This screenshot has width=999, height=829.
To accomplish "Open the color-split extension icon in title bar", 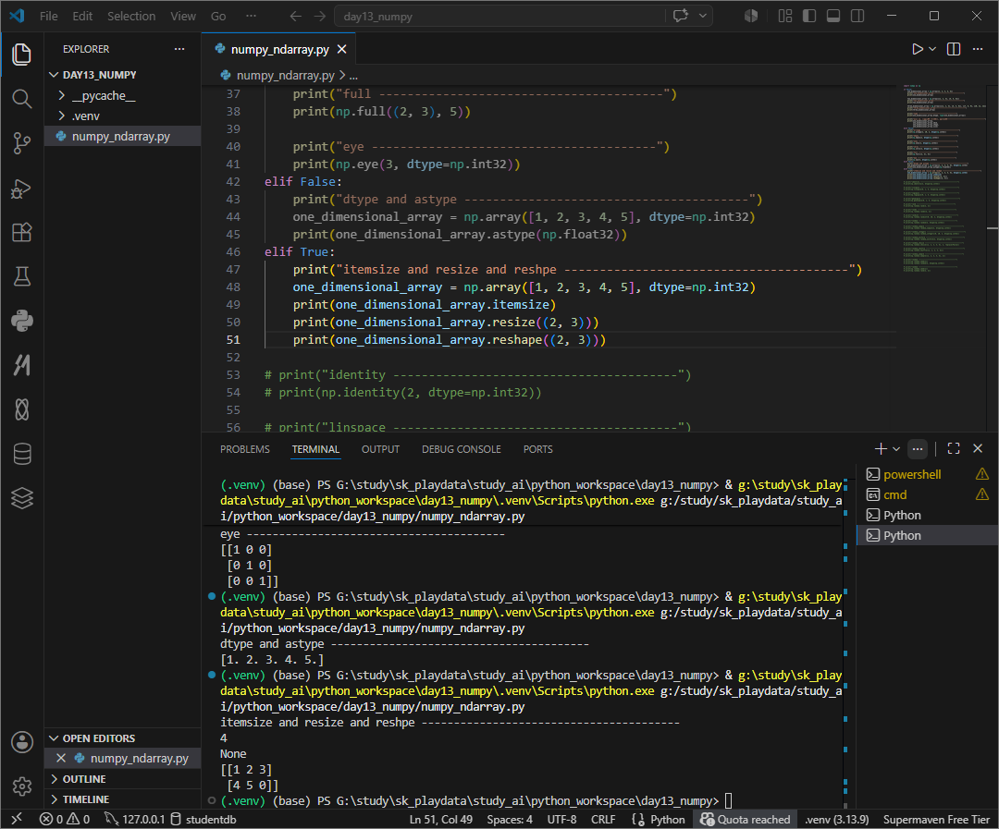I will pyautogui.click(x=751, y=16).
